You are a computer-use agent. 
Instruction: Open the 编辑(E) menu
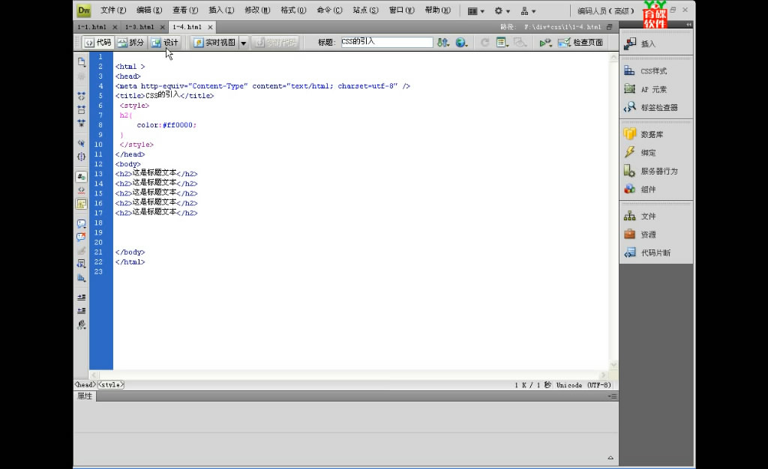pos(149,10)
